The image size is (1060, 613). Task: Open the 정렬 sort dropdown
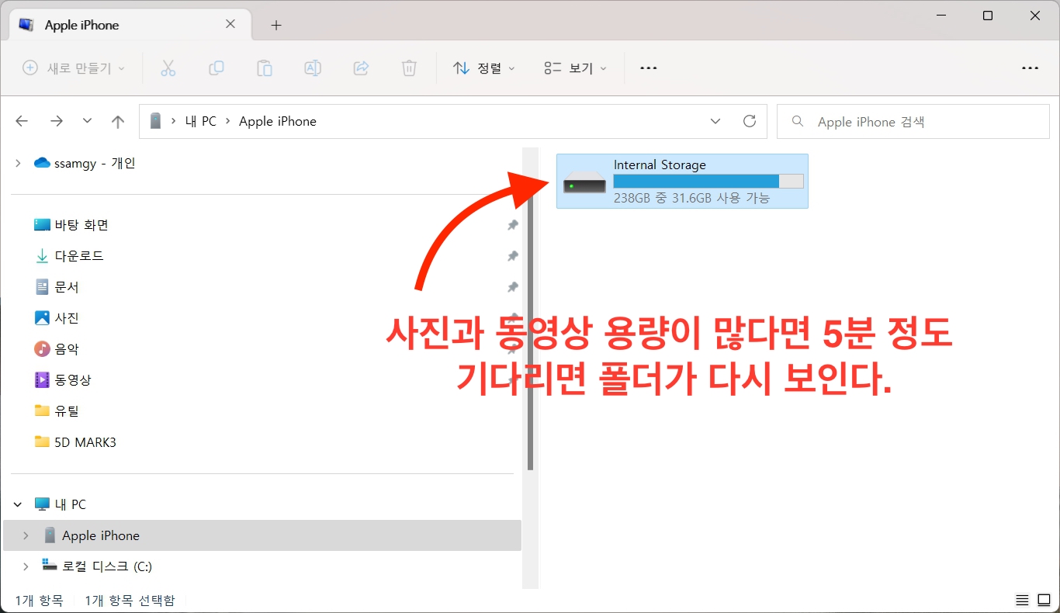(x=484, y=68)
